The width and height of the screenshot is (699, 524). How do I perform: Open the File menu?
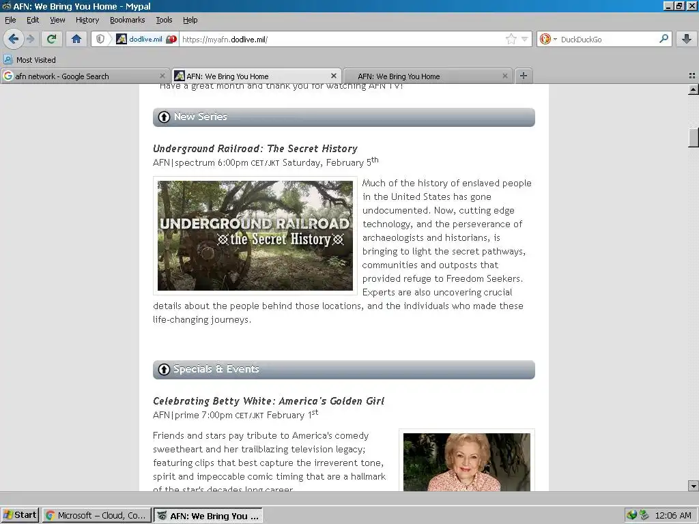click(x=10, y=20)
